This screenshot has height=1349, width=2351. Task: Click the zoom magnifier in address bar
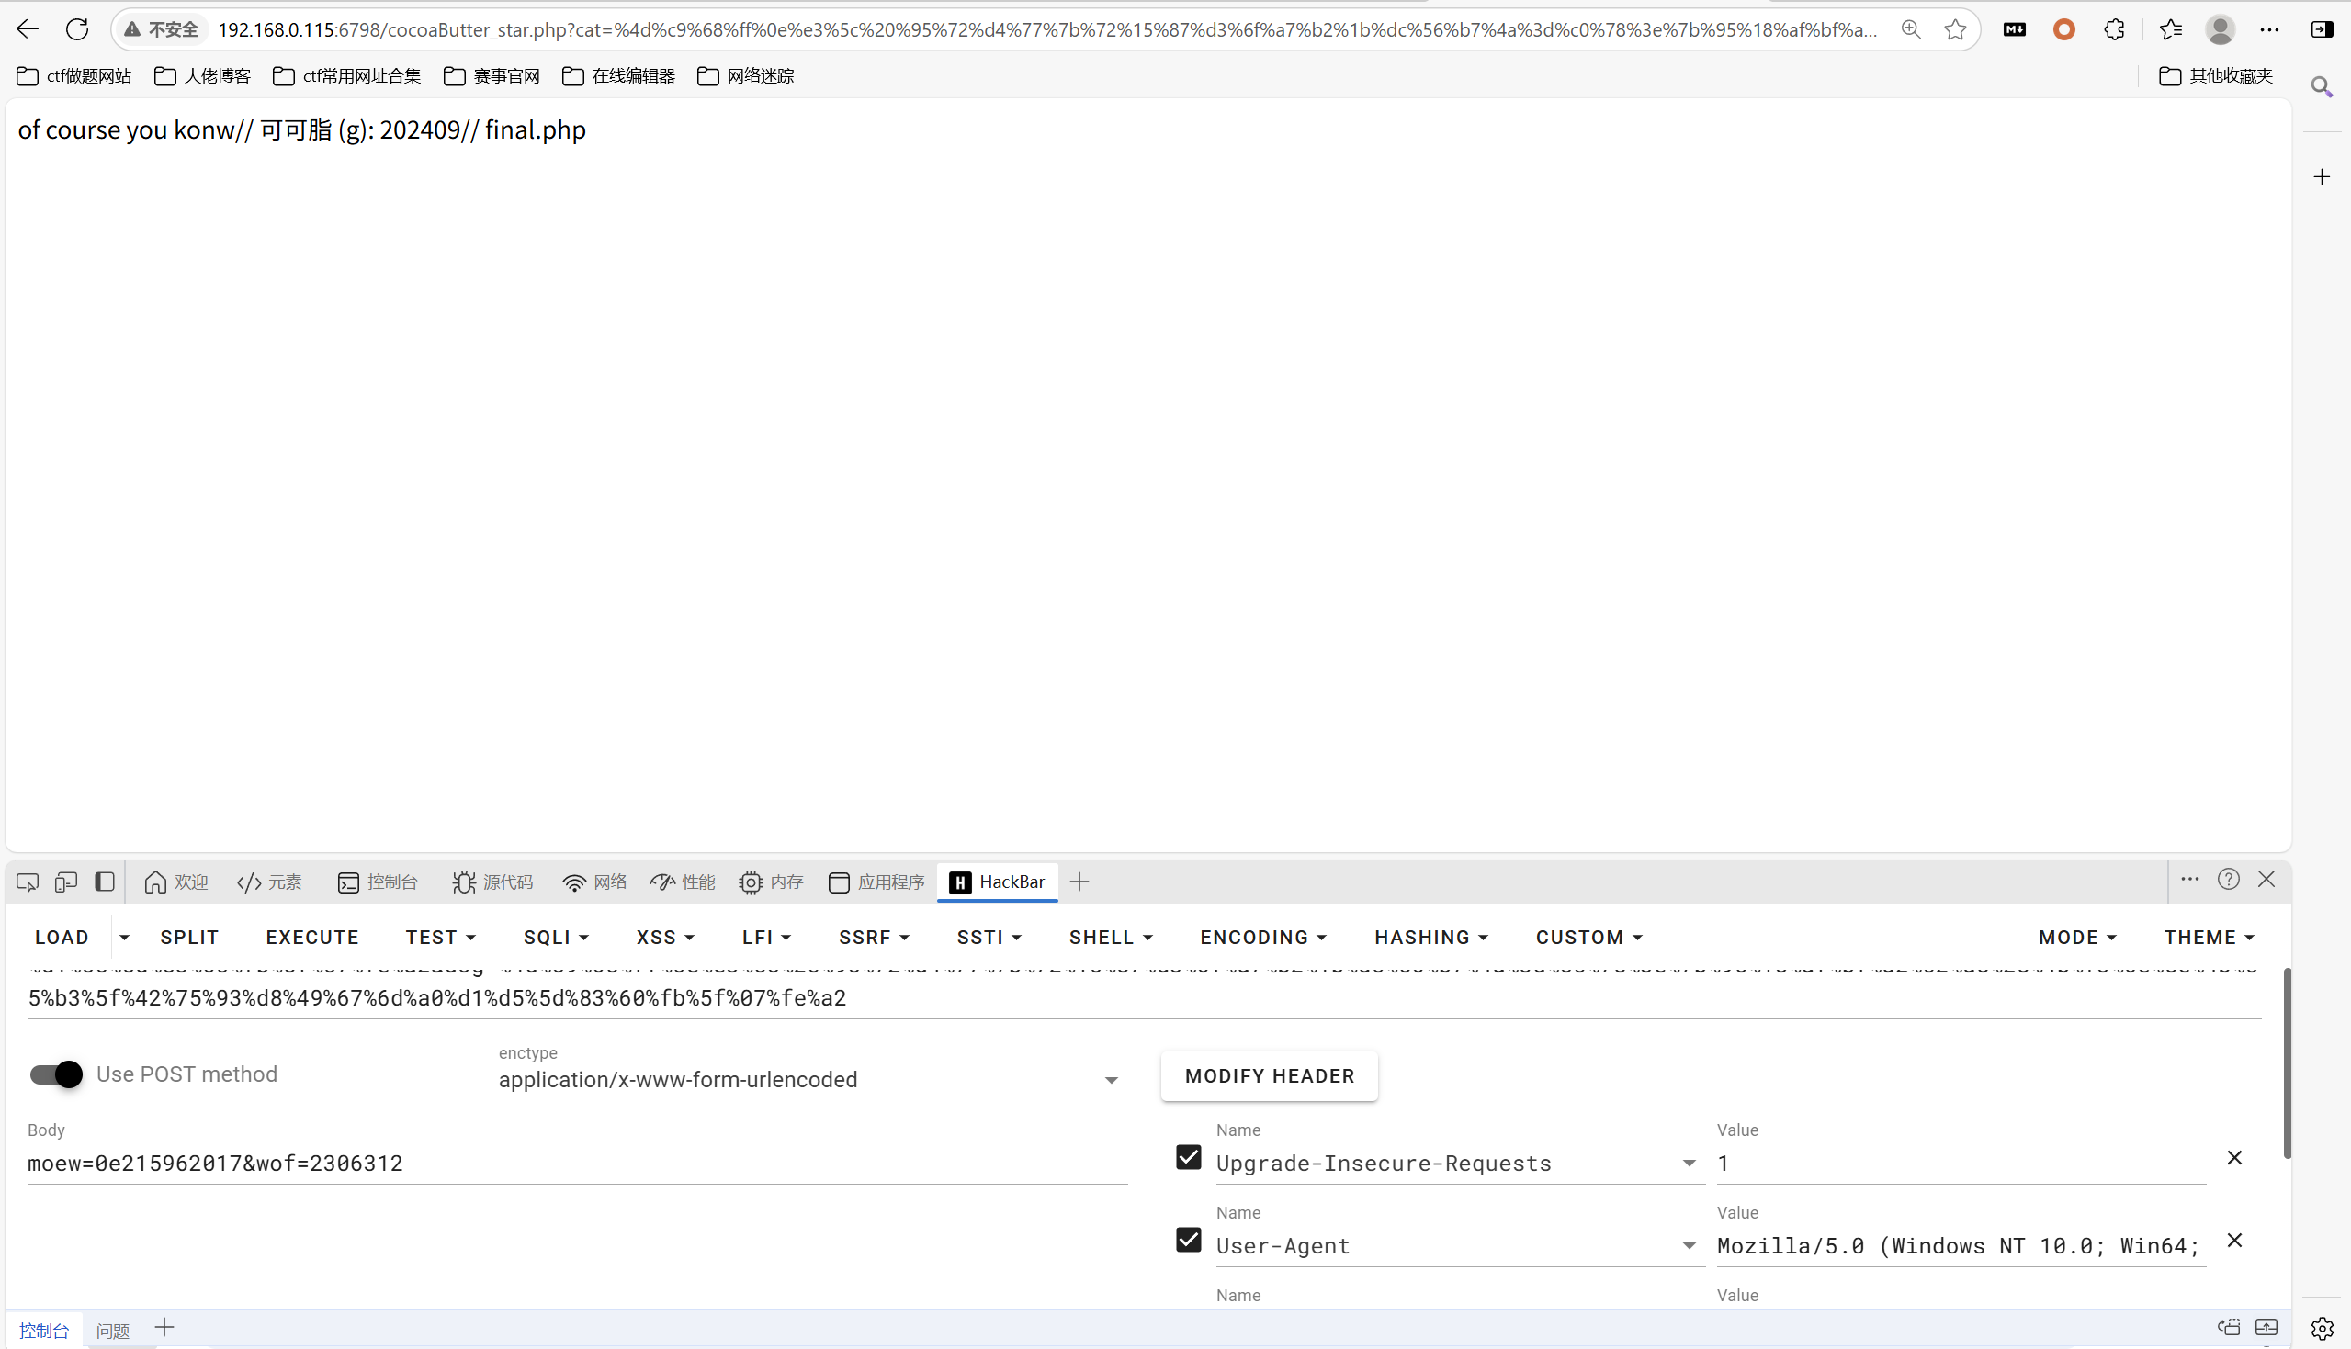pos(1910,29)
